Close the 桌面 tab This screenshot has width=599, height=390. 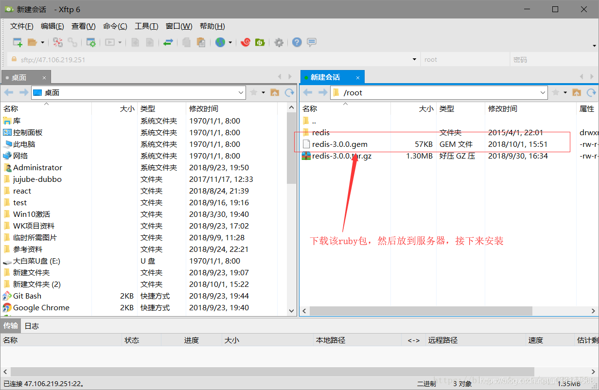44,78
